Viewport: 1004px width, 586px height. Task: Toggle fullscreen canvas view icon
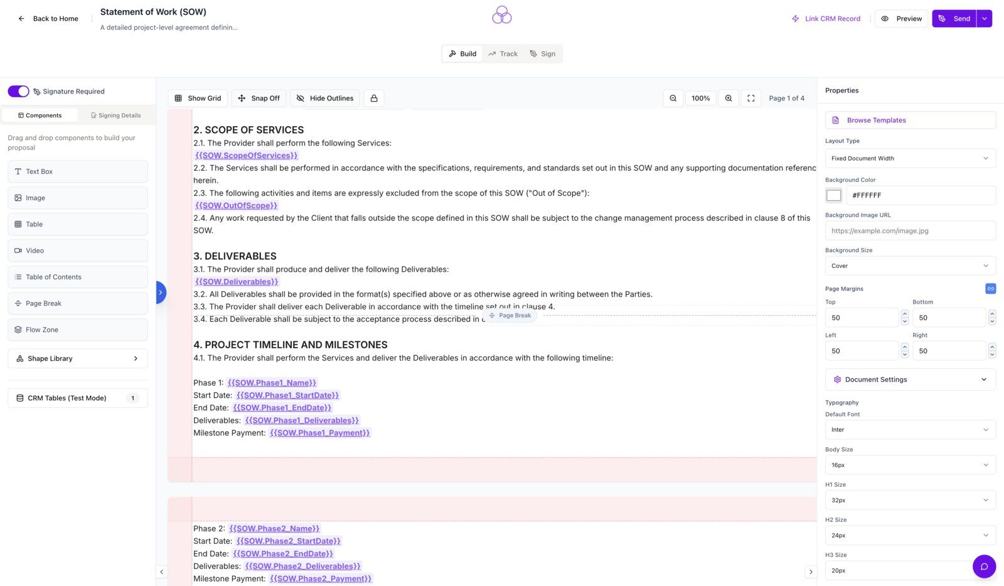pyautogui.click(x=750, y=99)
